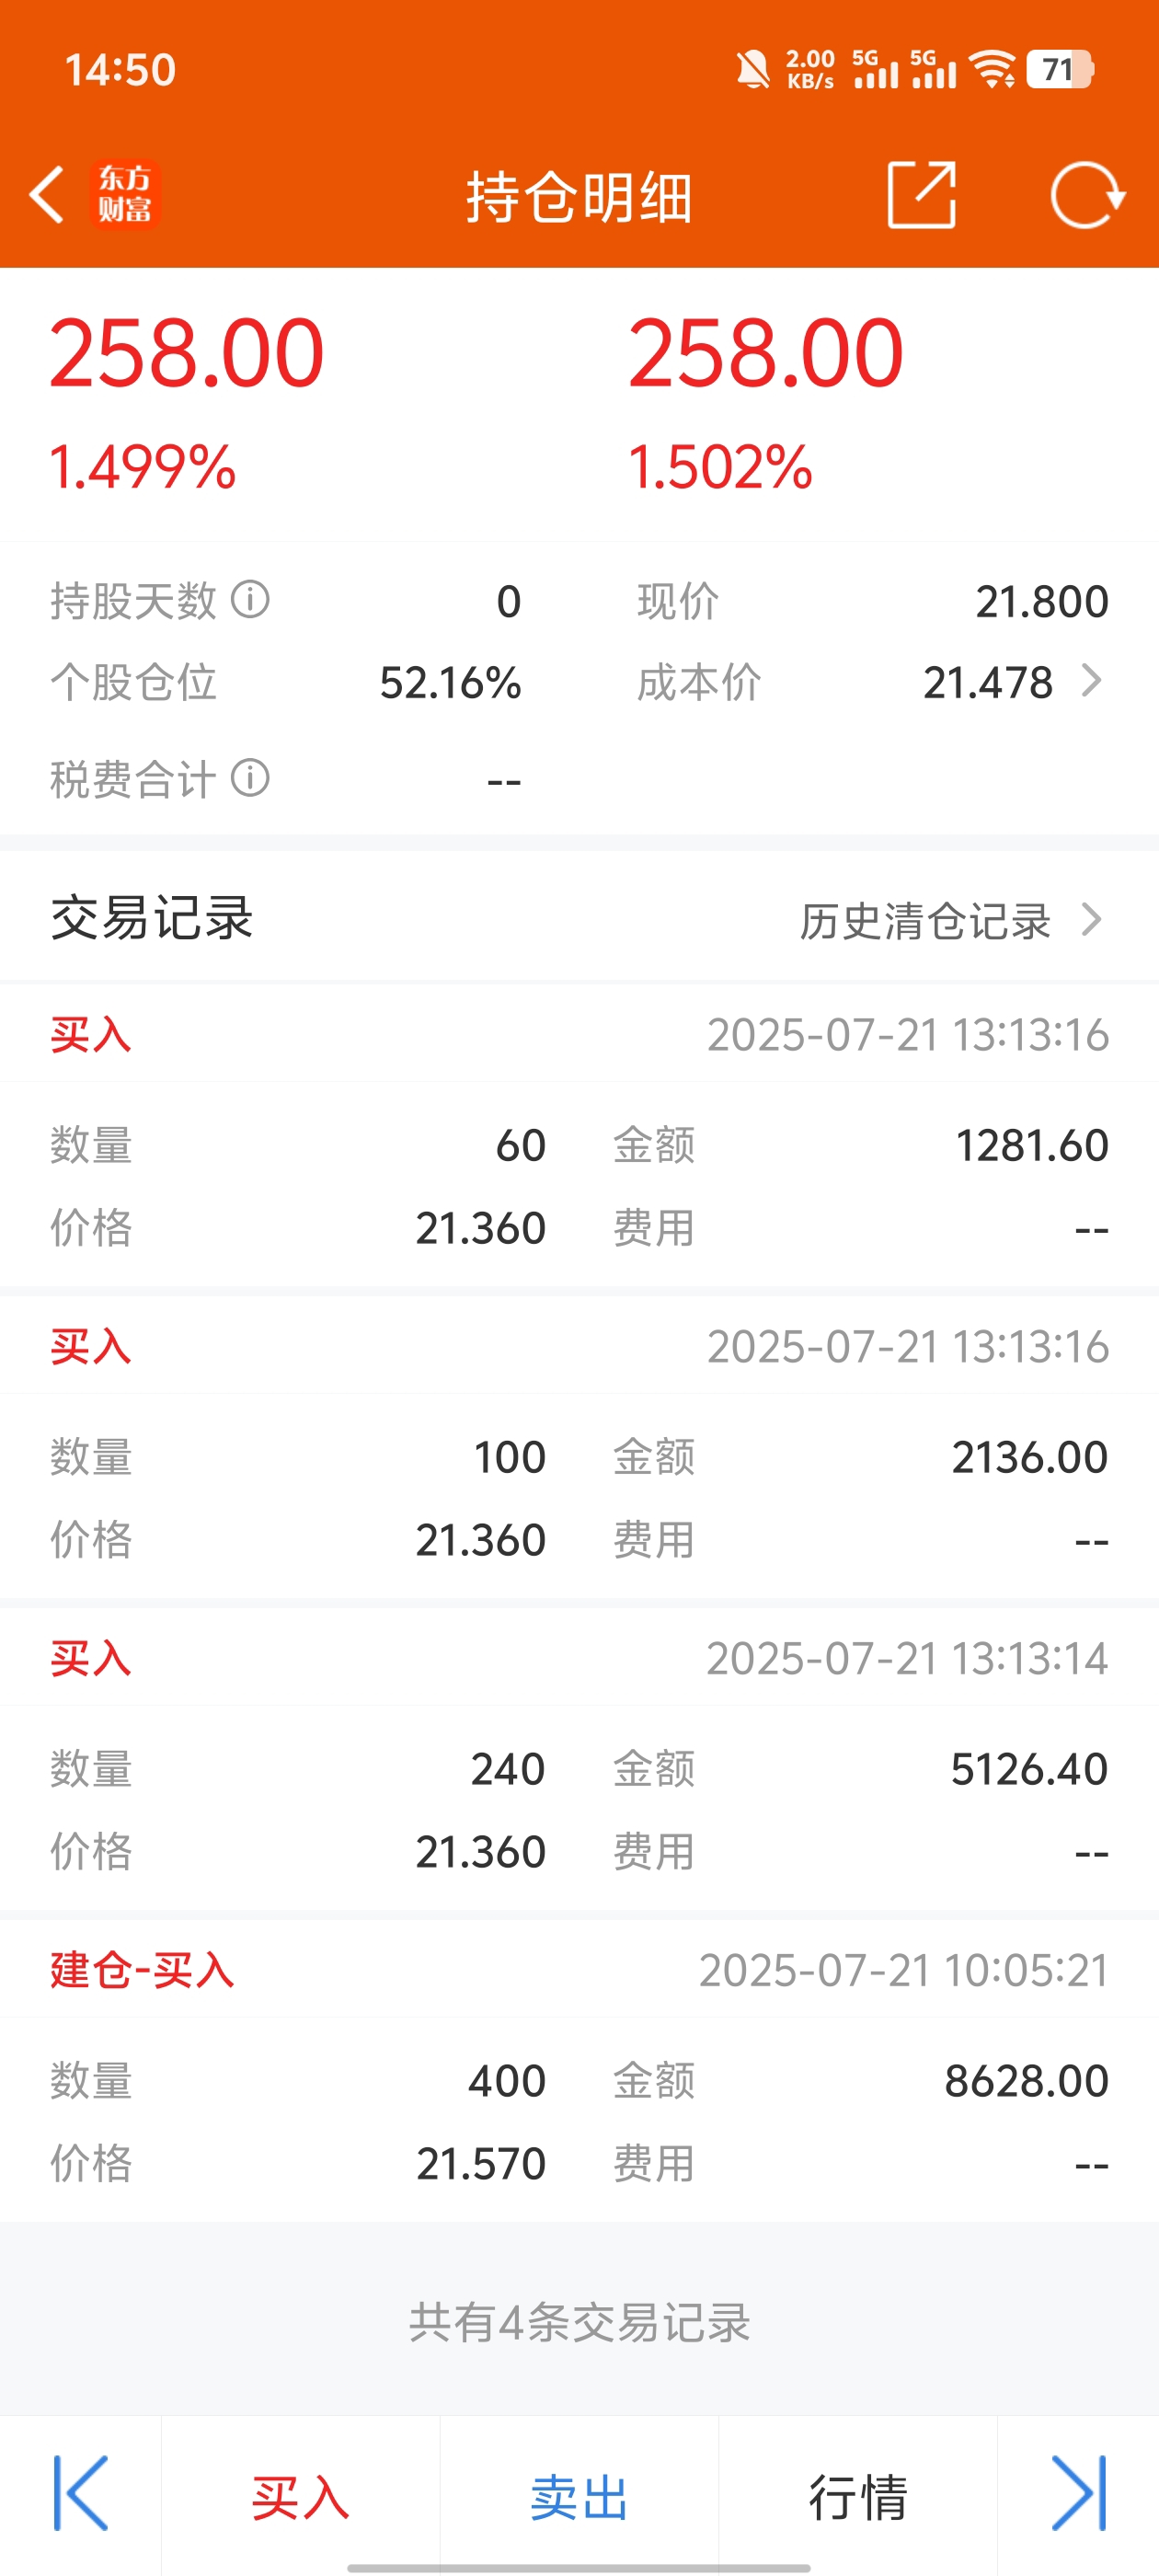Screen dimensions: 1159x2576
Task: Show info for 持股天数
Action: (x=250, y=600)
